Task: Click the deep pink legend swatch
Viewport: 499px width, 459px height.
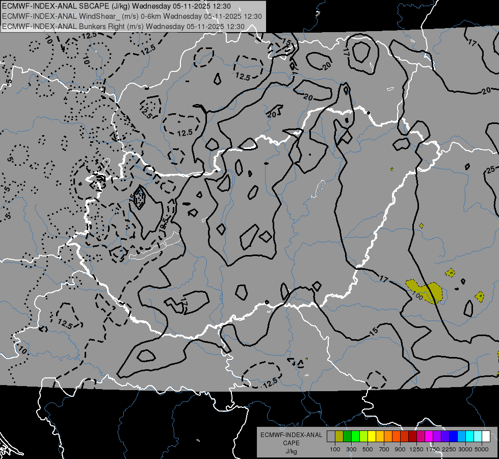Action: pos(421,436)
